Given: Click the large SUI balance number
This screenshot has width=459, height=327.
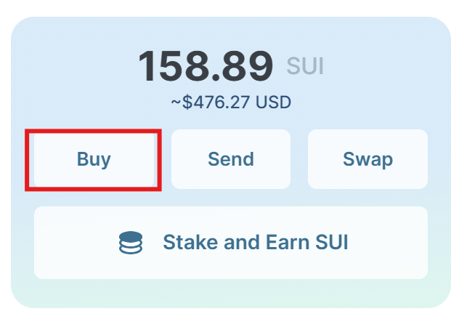Looking at the screenshot, I should 206,66.
